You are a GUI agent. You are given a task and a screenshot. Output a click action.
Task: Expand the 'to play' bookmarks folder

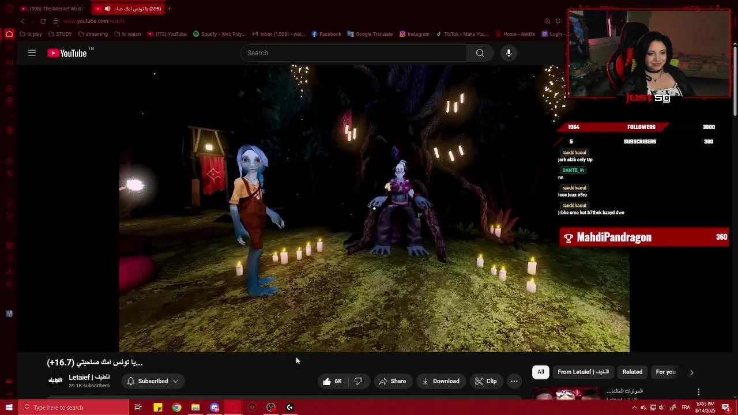31,34
